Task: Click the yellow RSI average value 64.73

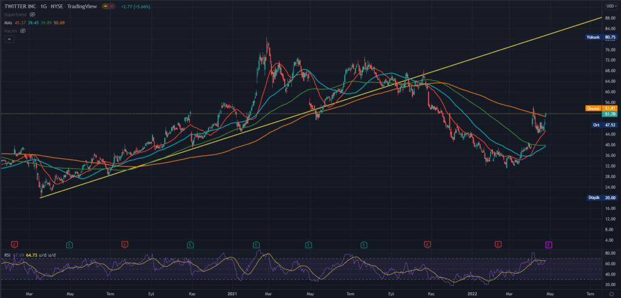Action: [31, 255]
